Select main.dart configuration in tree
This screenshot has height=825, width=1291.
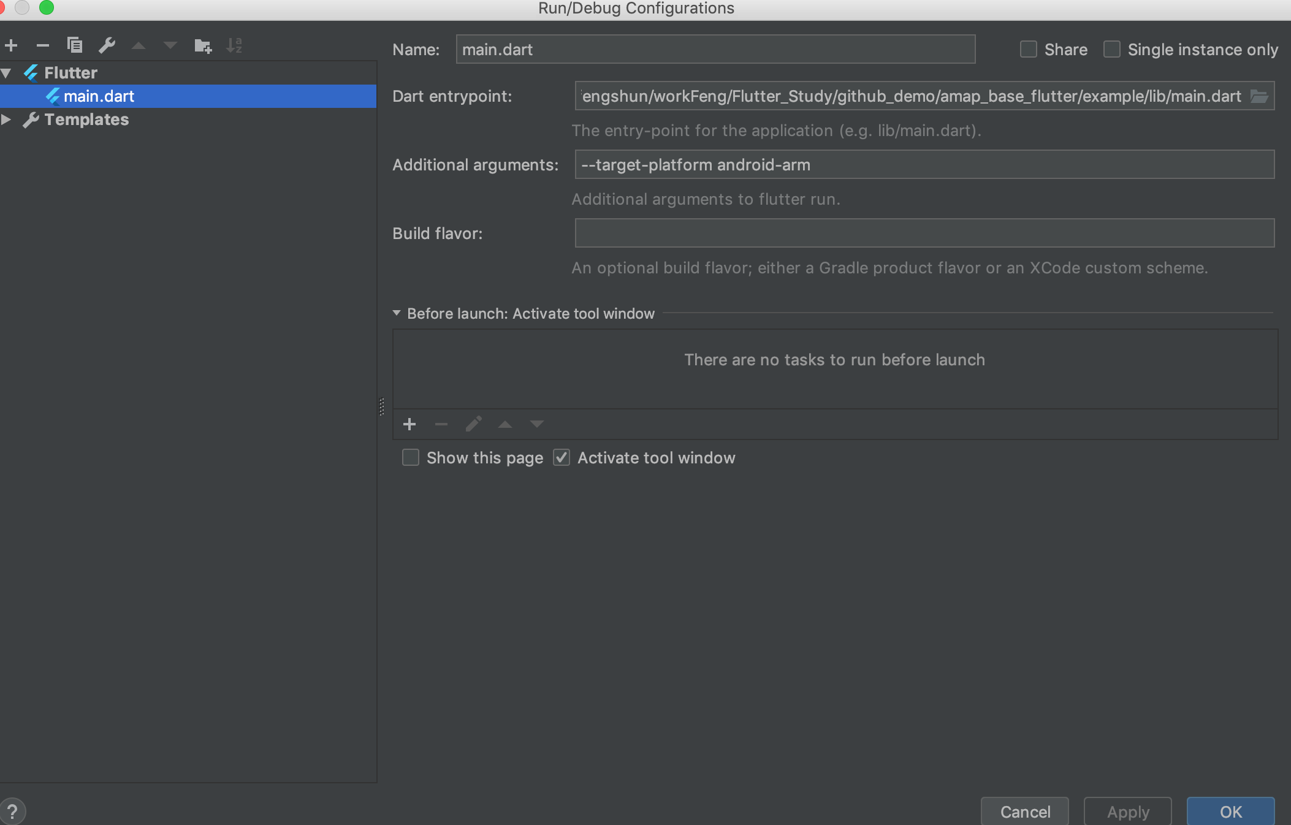(x=99, y=96)
